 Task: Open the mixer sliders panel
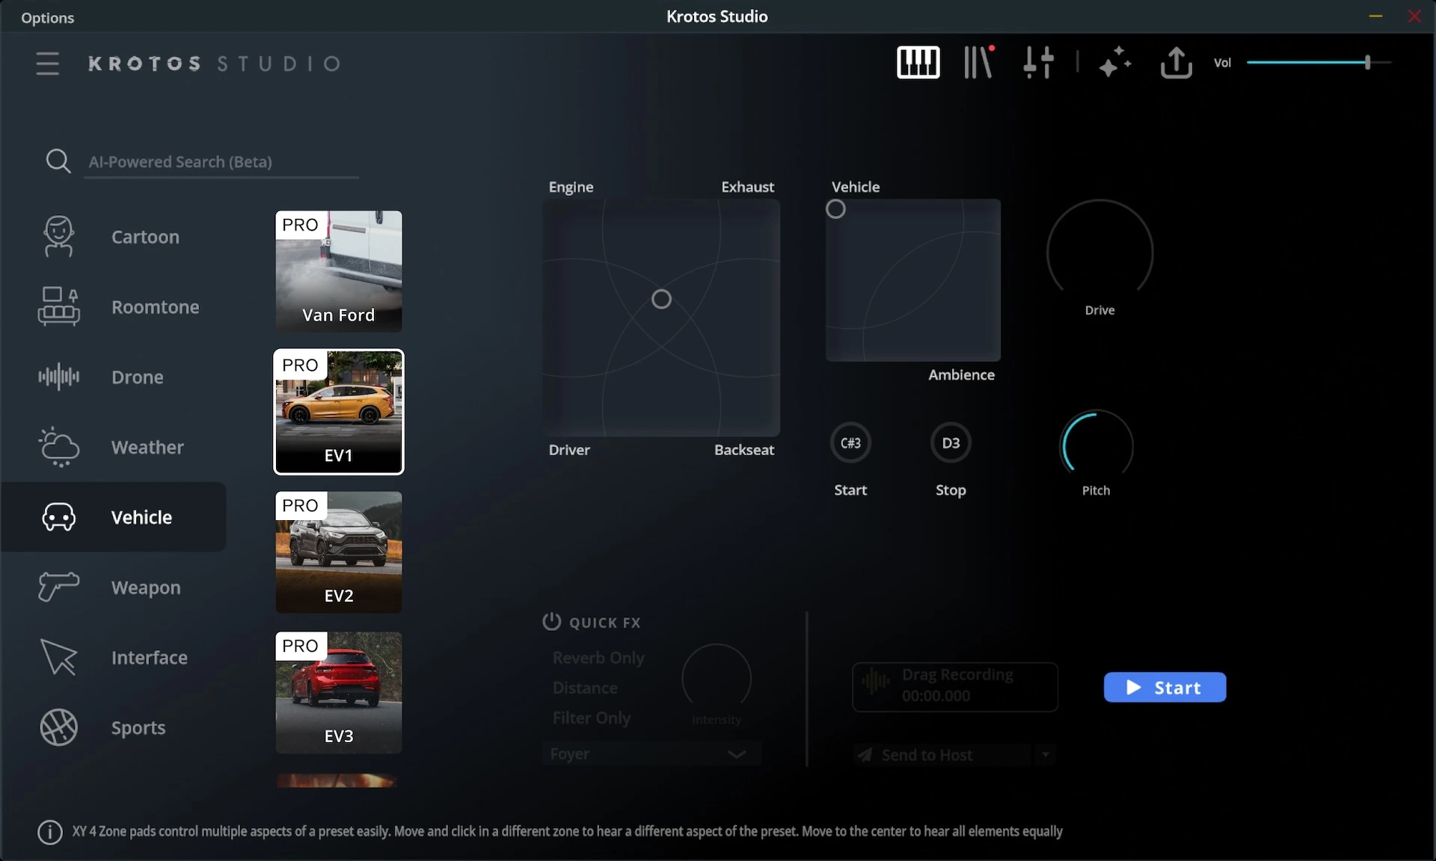[x=1038, y=63]
